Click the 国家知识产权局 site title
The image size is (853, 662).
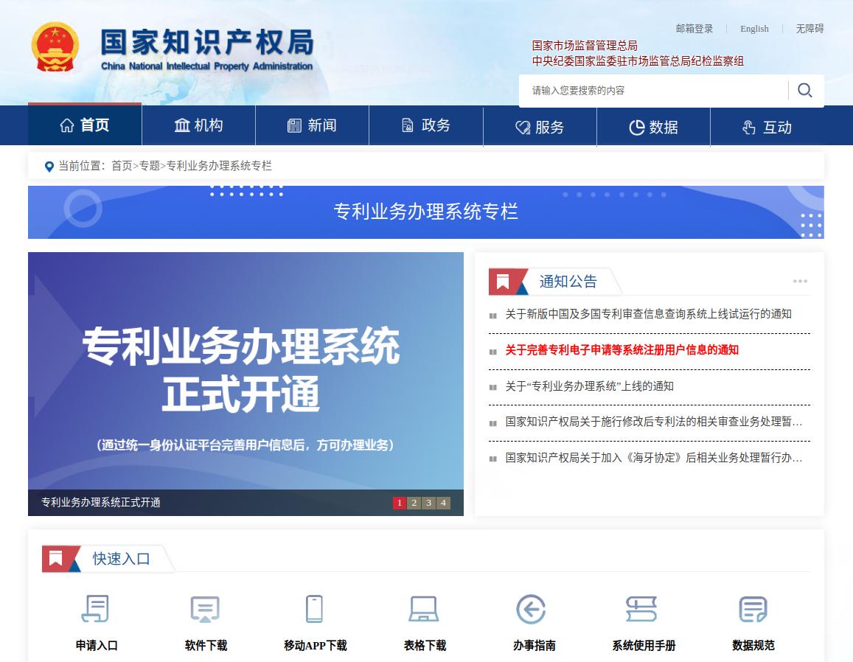(207, 43)
